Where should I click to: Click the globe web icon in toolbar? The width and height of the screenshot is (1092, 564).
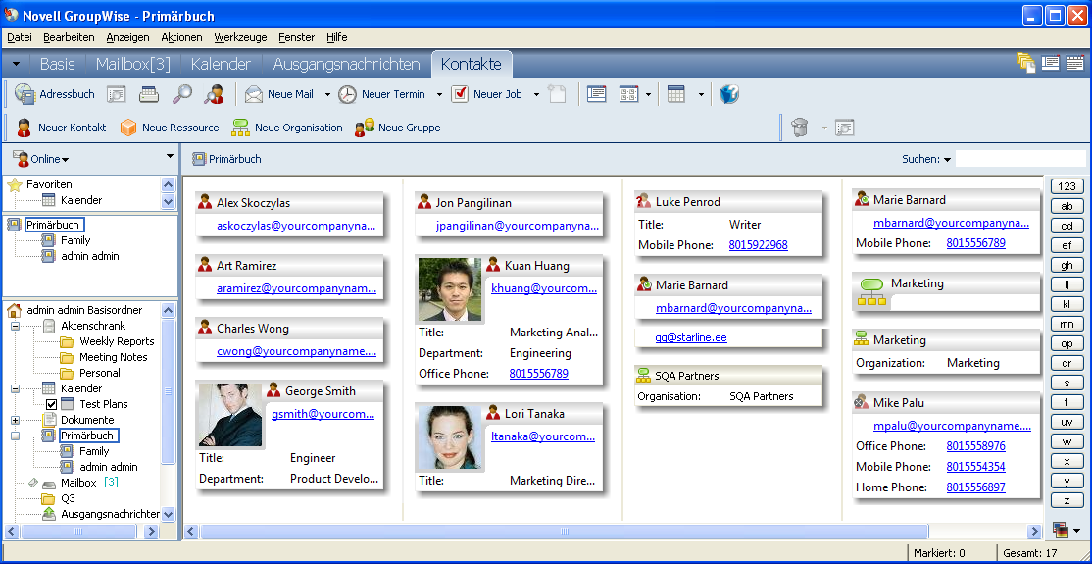[729, 94]
